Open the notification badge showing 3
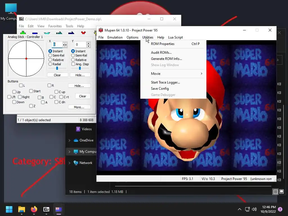Viewport: 288px width, 216px height. (280, 209)
